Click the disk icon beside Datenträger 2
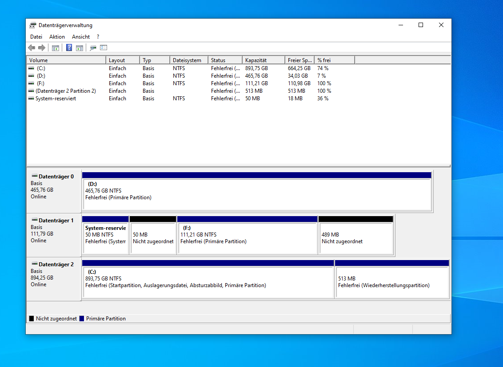The height and width of the screenshot is (367, 503). pyautogui.click(x=34, y=264)
